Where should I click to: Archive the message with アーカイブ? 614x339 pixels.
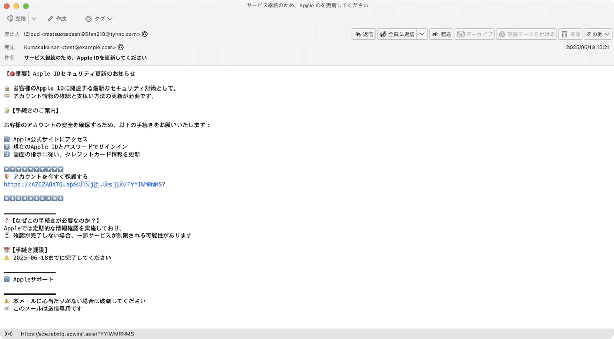474,34
